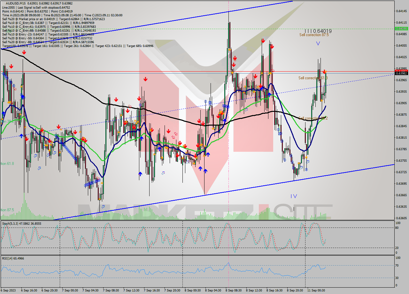Image resolution: width=409 pixels, height=294 pixels.
Task: Click the 80 level on the Stochastic scale
Action: [x=397, y=228]
